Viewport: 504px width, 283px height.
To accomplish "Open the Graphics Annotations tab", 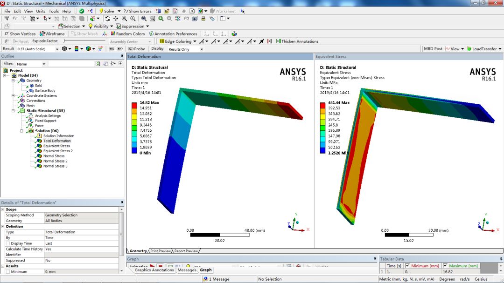I will click(154, 270).
